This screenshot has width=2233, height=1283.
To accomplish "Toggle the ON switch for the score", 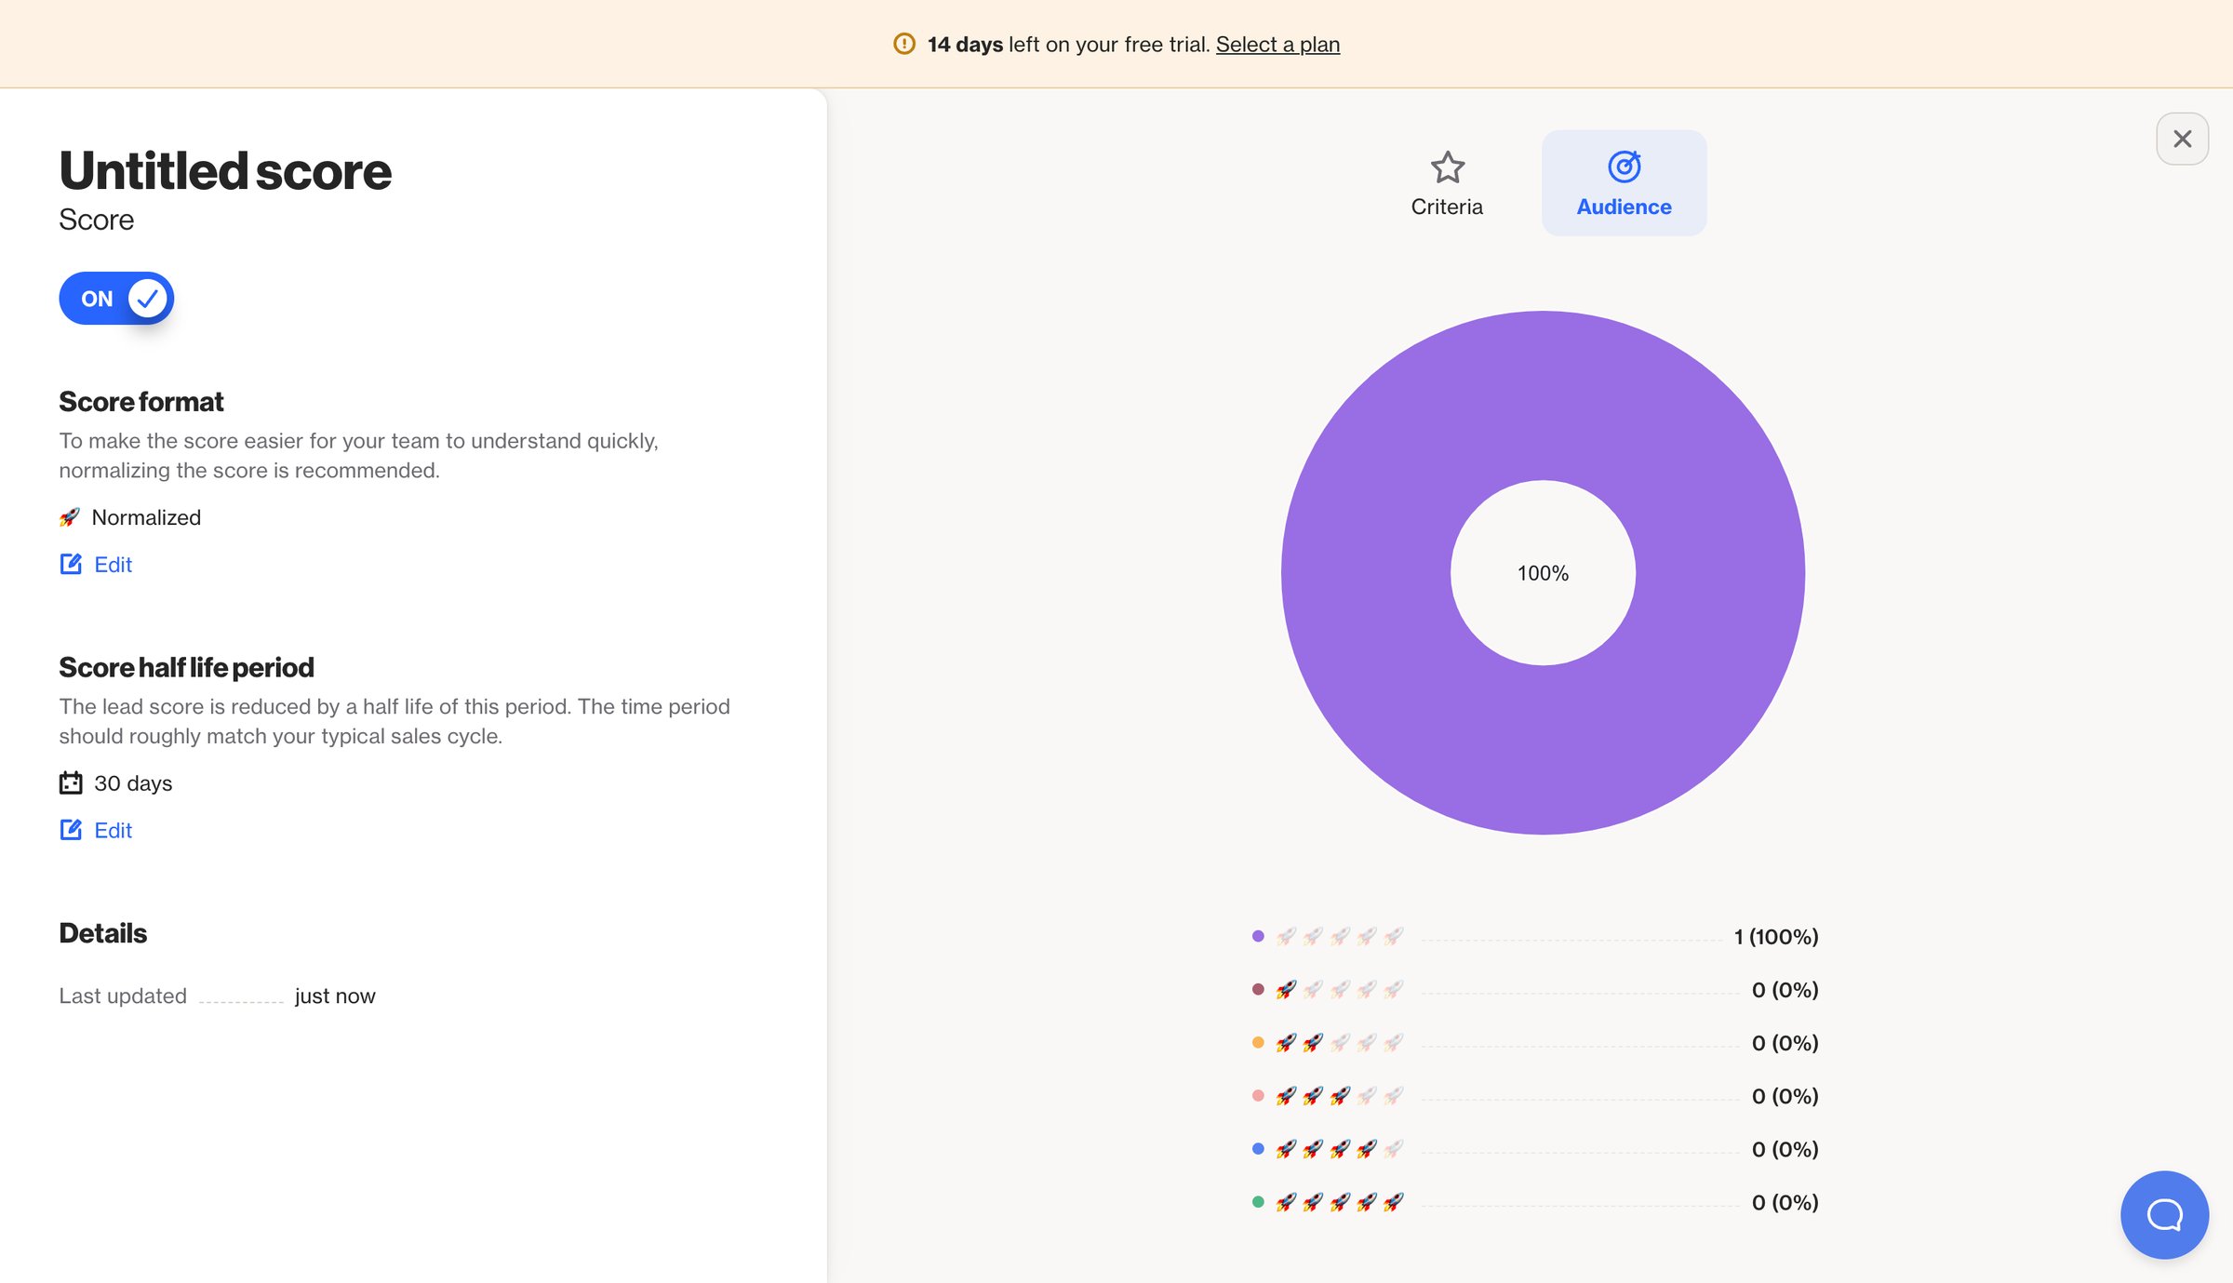I will (x=116, y=299).
